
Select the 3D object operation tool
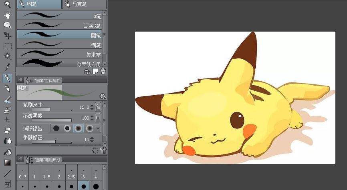point(8,25)
